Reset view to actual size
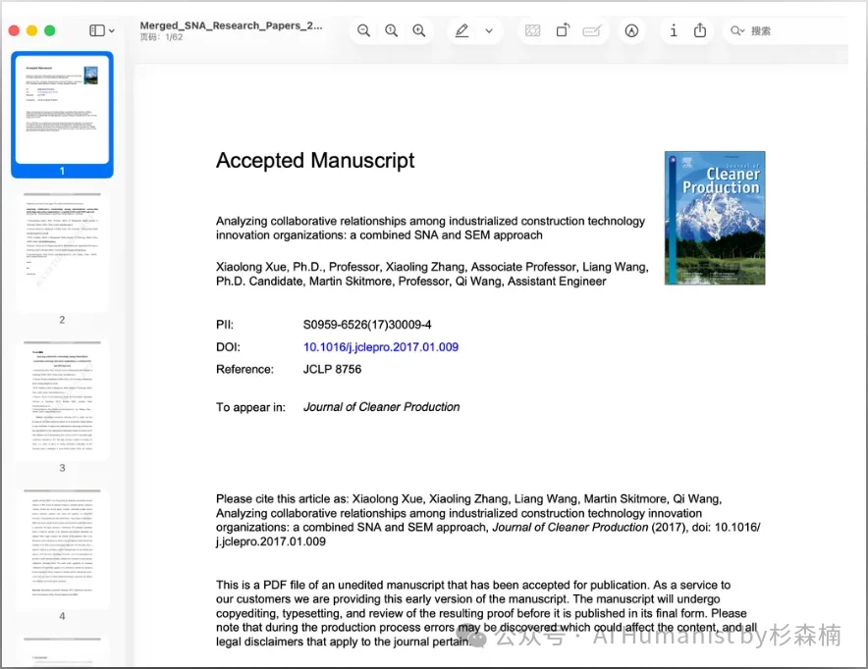This screenshot has width=868, height=669. (x=391, y=31)
